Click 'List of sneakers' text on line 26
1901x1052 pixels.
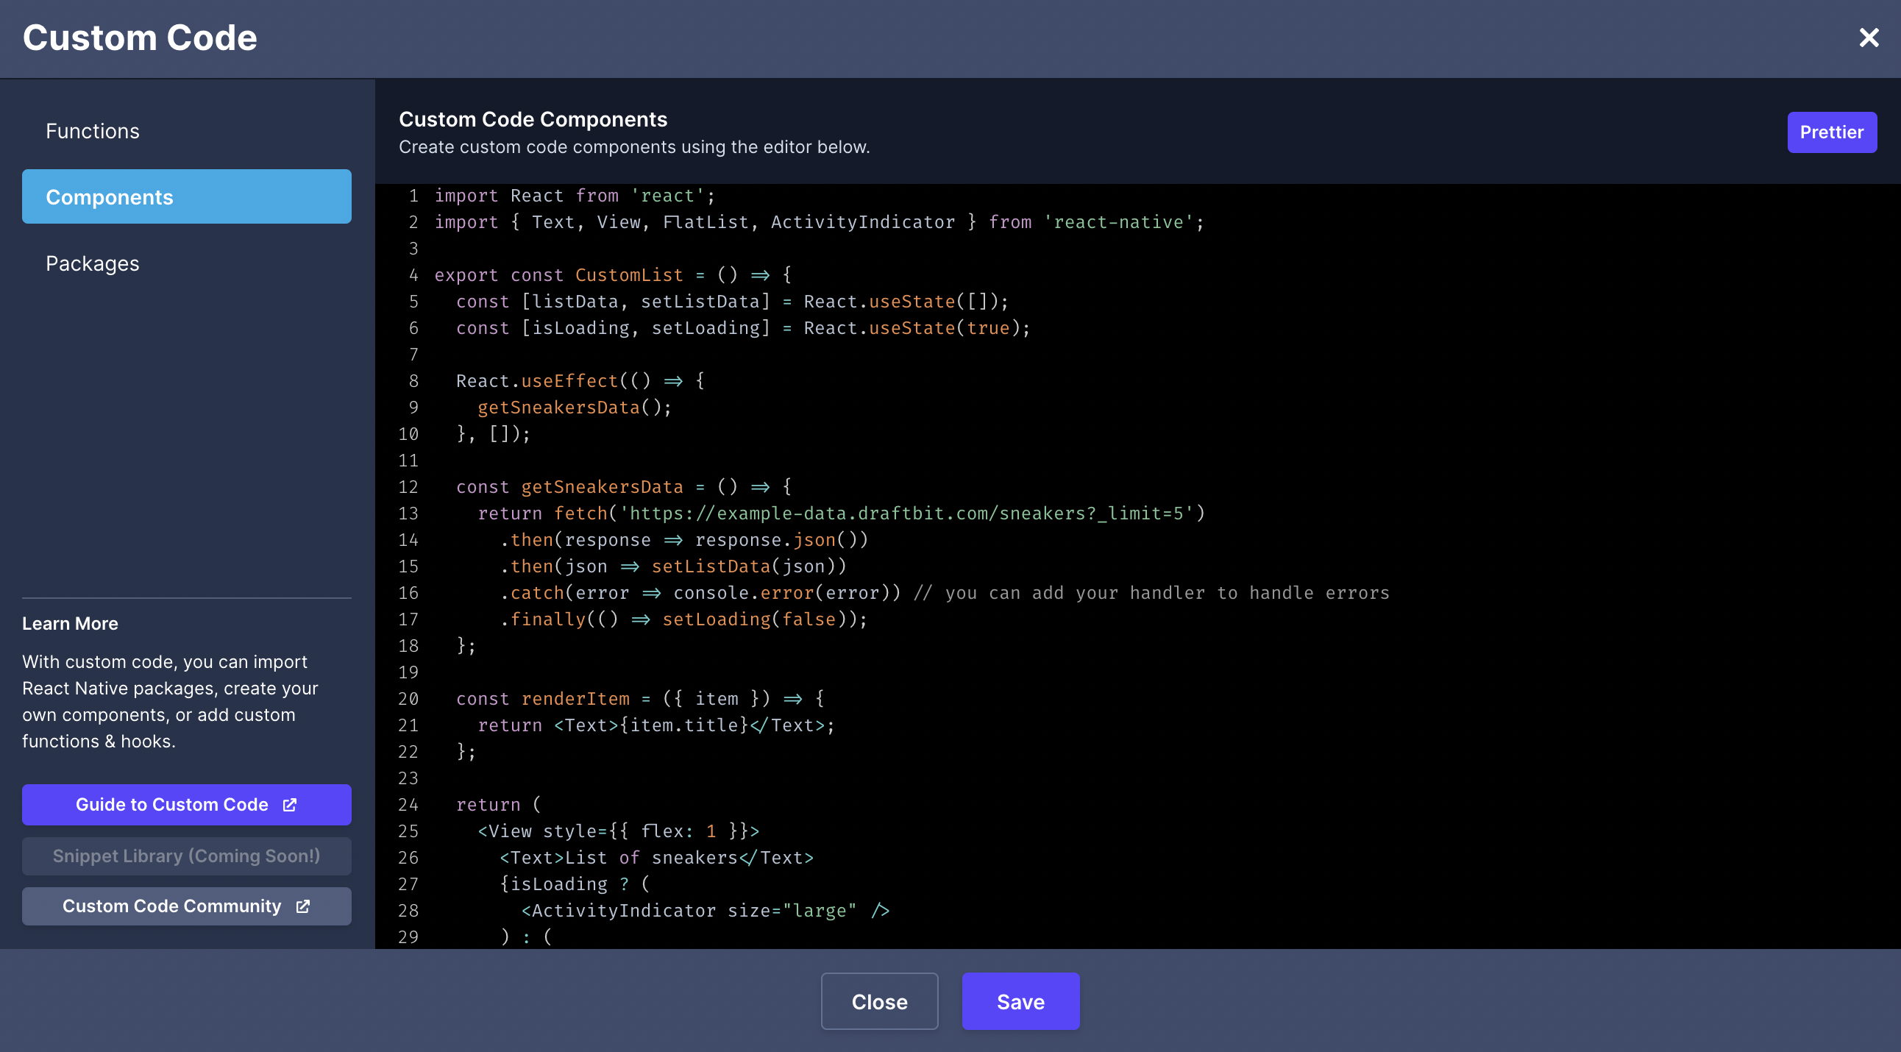tap(651, 858)
